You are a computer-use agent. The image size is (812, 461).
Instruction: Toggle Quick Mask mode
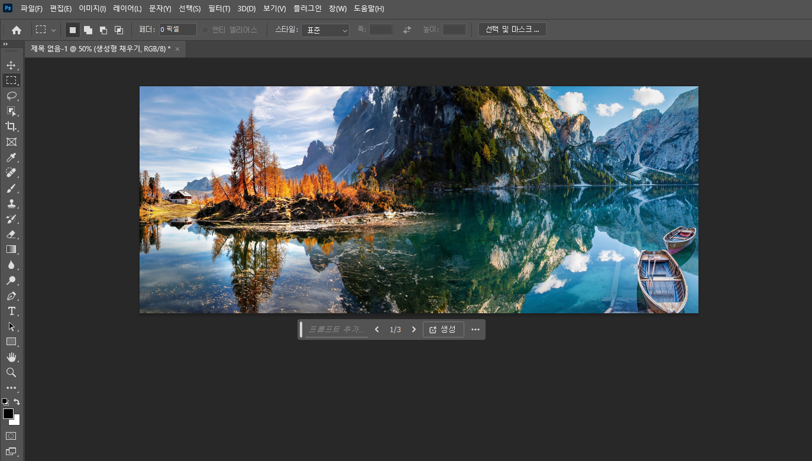point(11,436)
